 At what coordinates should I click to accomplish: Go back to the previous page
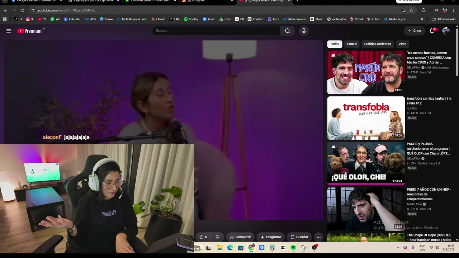(x=5, y=10)
